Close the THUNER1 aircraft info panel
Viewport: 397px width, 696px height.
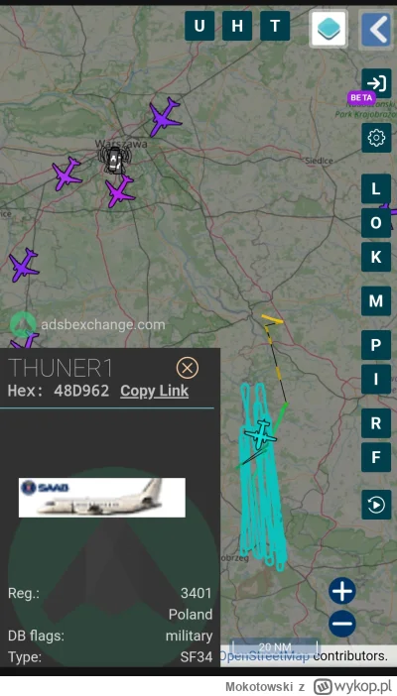coord(188,368)
